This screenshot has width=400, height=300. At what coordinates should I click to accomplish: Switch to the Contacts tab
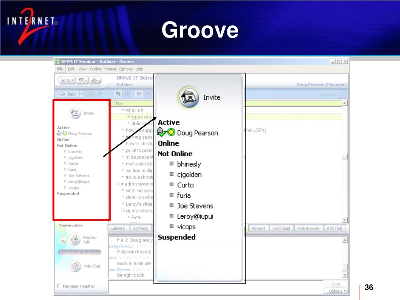pos(140,228)
